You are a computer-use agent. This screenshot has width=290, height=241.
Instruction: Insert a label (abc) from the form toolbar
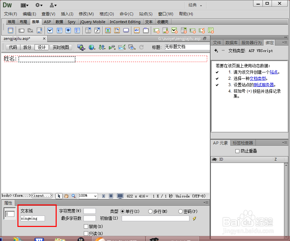[x=137, y=30]
